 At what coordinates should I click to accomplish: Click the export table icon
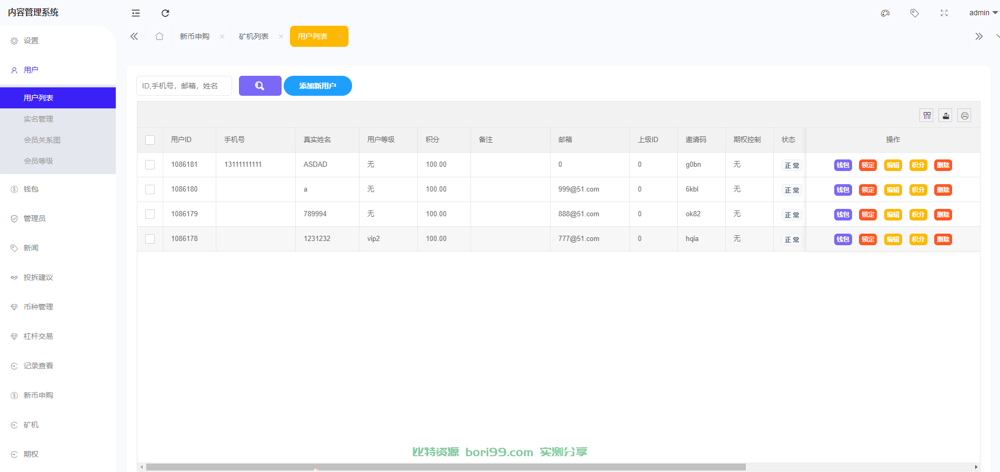click(946, 115)
